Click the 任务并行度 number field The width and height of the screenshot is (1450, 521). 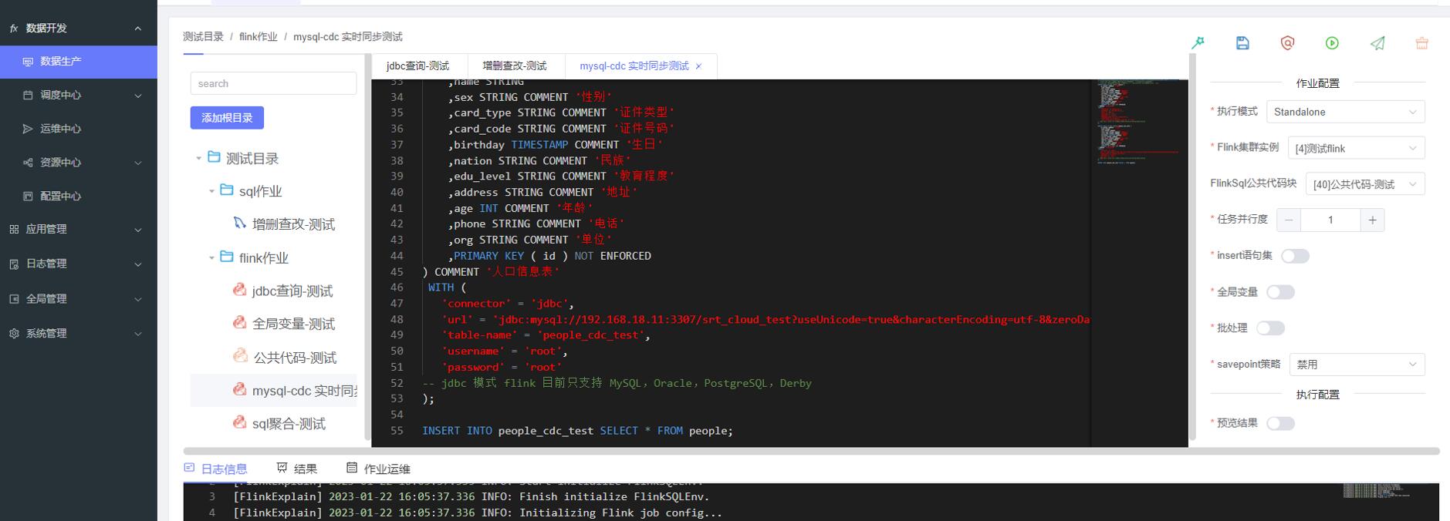click(1330, 220)
